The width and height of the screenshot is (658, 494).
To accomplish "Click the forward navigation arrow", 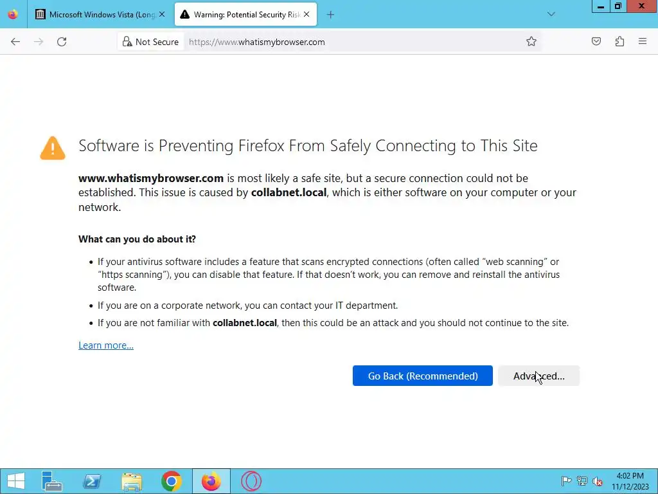I will click(x=39, y=42).
